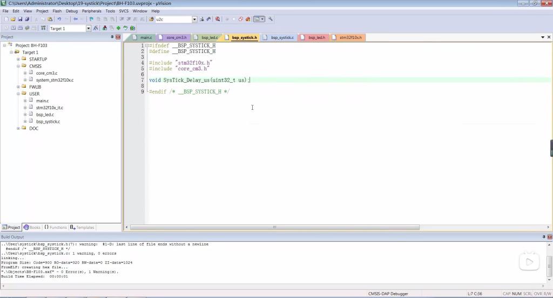Start the debug session magnifier icon
Viewport: 553px width, 298px height.
(x=218, y=19)
